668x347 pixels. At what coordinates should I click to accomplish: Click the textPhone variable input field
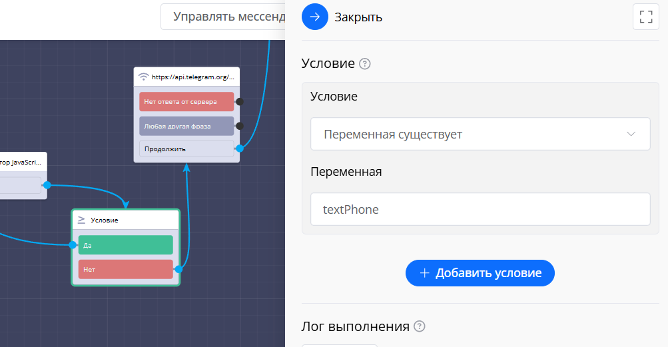(x=480, y=209)
